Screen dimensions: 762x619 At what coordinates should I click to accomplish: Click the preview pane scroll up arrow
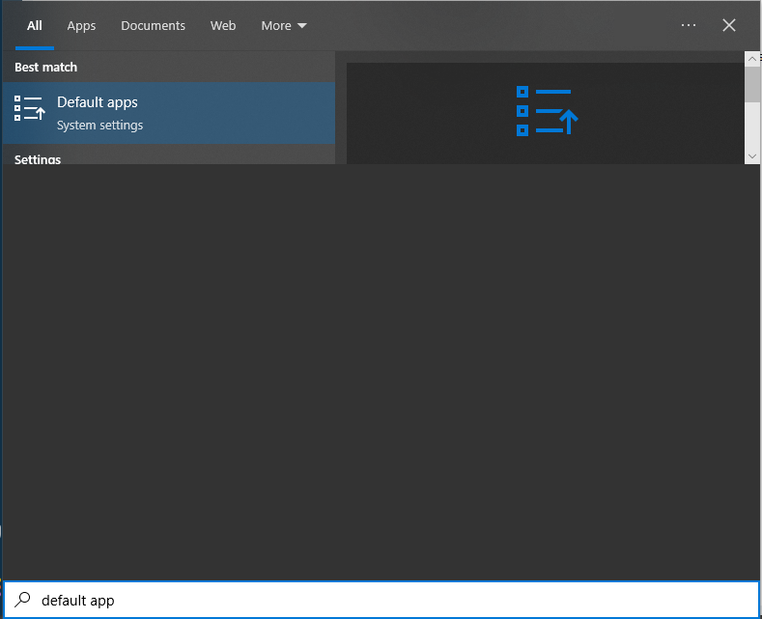751,59
